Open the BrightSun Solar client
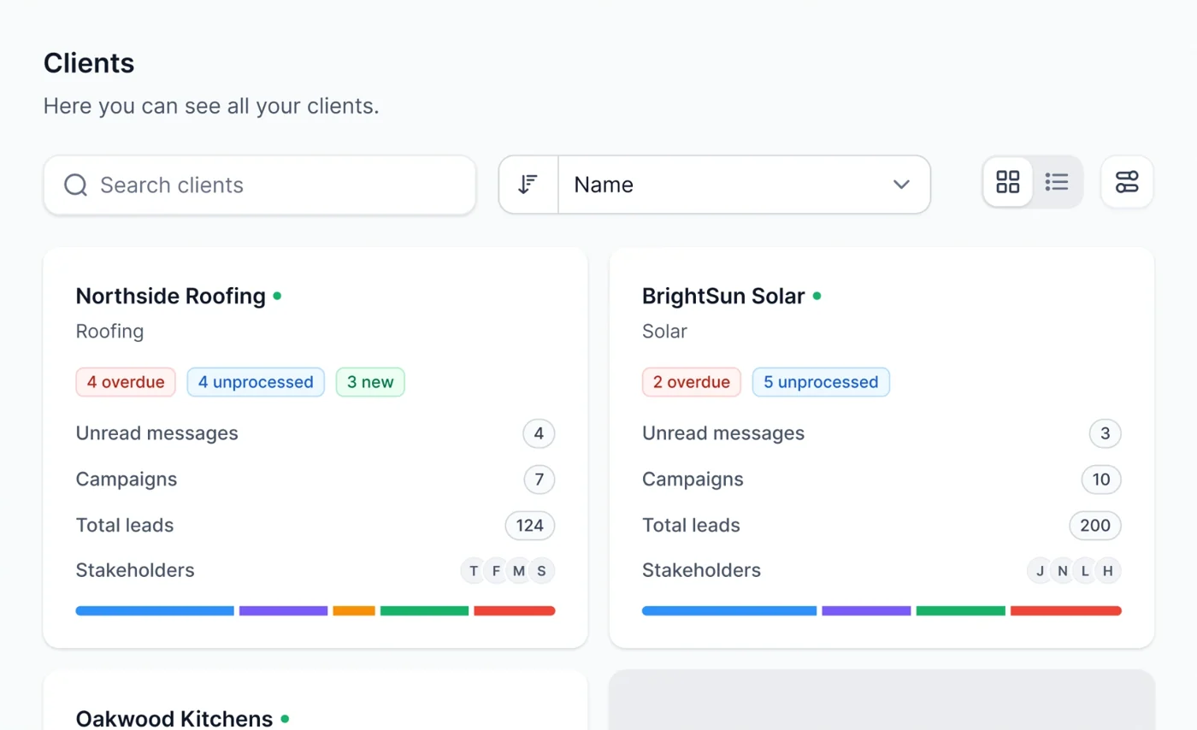Screen dimensions: 1197x730 (x=723, y=296)
